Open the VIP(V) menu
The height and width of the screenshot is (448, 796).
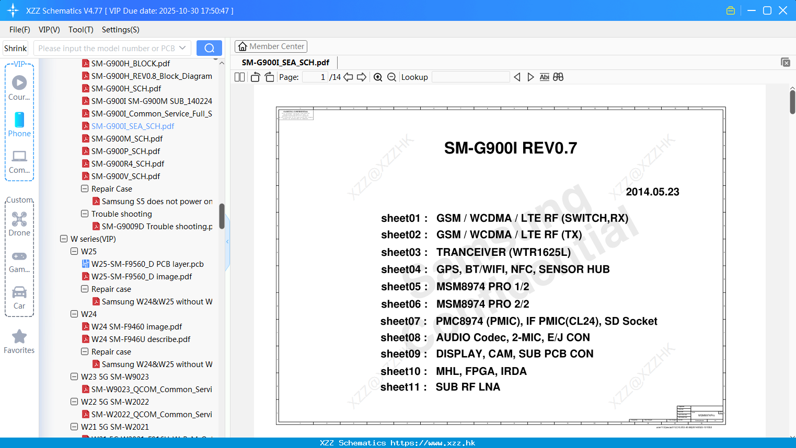click(x=49, y=30)
